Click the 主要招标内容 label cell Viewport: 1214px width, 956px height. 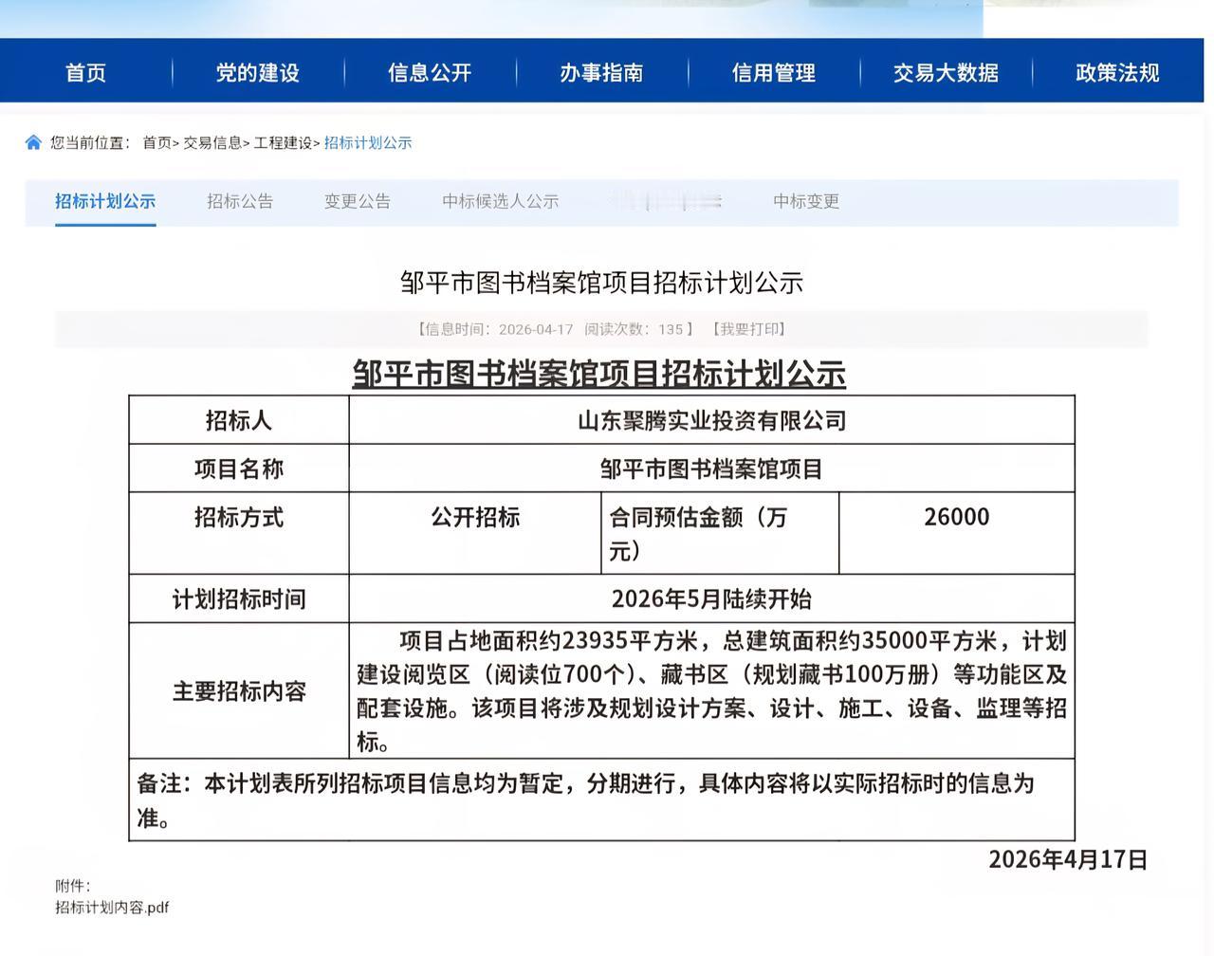[239, 691]
